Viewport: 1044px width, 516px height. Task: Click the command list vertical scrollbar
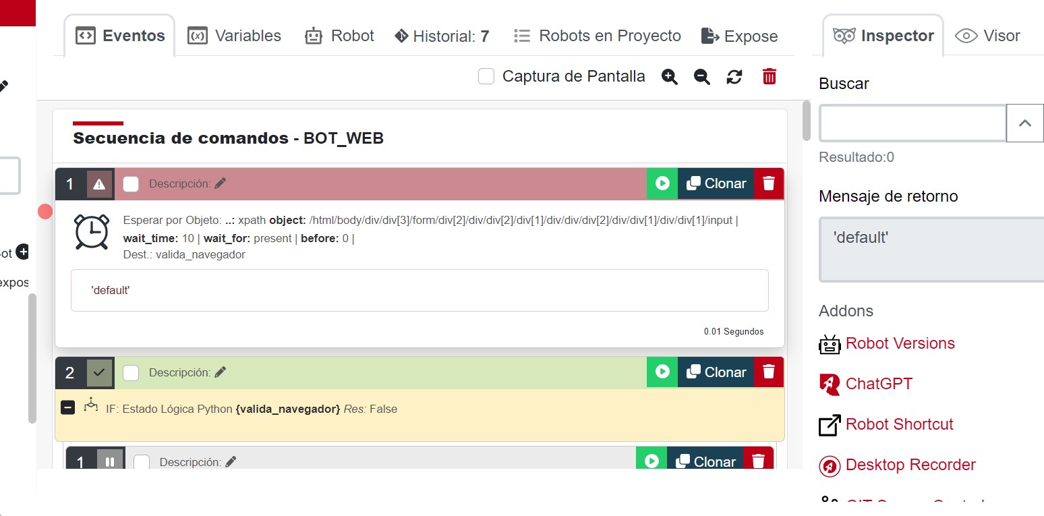tap(806, 121)
